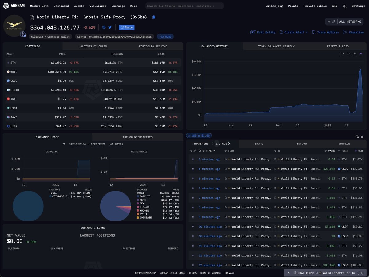This screenshot has height=277, width=369.
Task: Click ETH chain icon of the 3 minutes ago transfer
Action: point(193,159)
